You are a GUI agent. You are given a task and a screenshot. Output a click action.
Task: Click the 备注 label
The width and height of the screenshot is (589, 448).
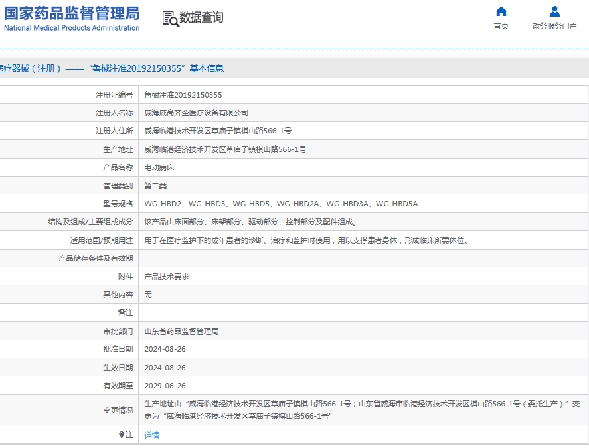pyautogui.click(x=126, y=313)
